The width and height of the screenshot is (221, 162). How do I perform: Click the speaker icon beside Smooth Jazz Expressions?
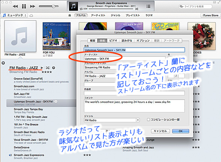[10, 155]
